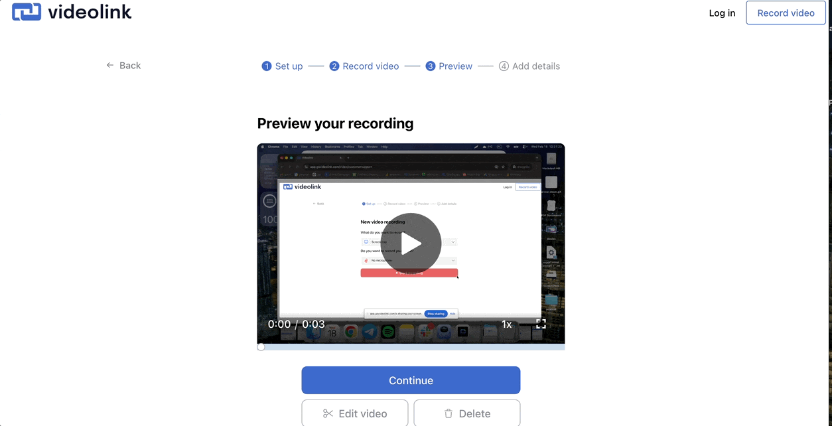Click the scissors icon to edit video
The image size is (832, 426).
[328, 413]
